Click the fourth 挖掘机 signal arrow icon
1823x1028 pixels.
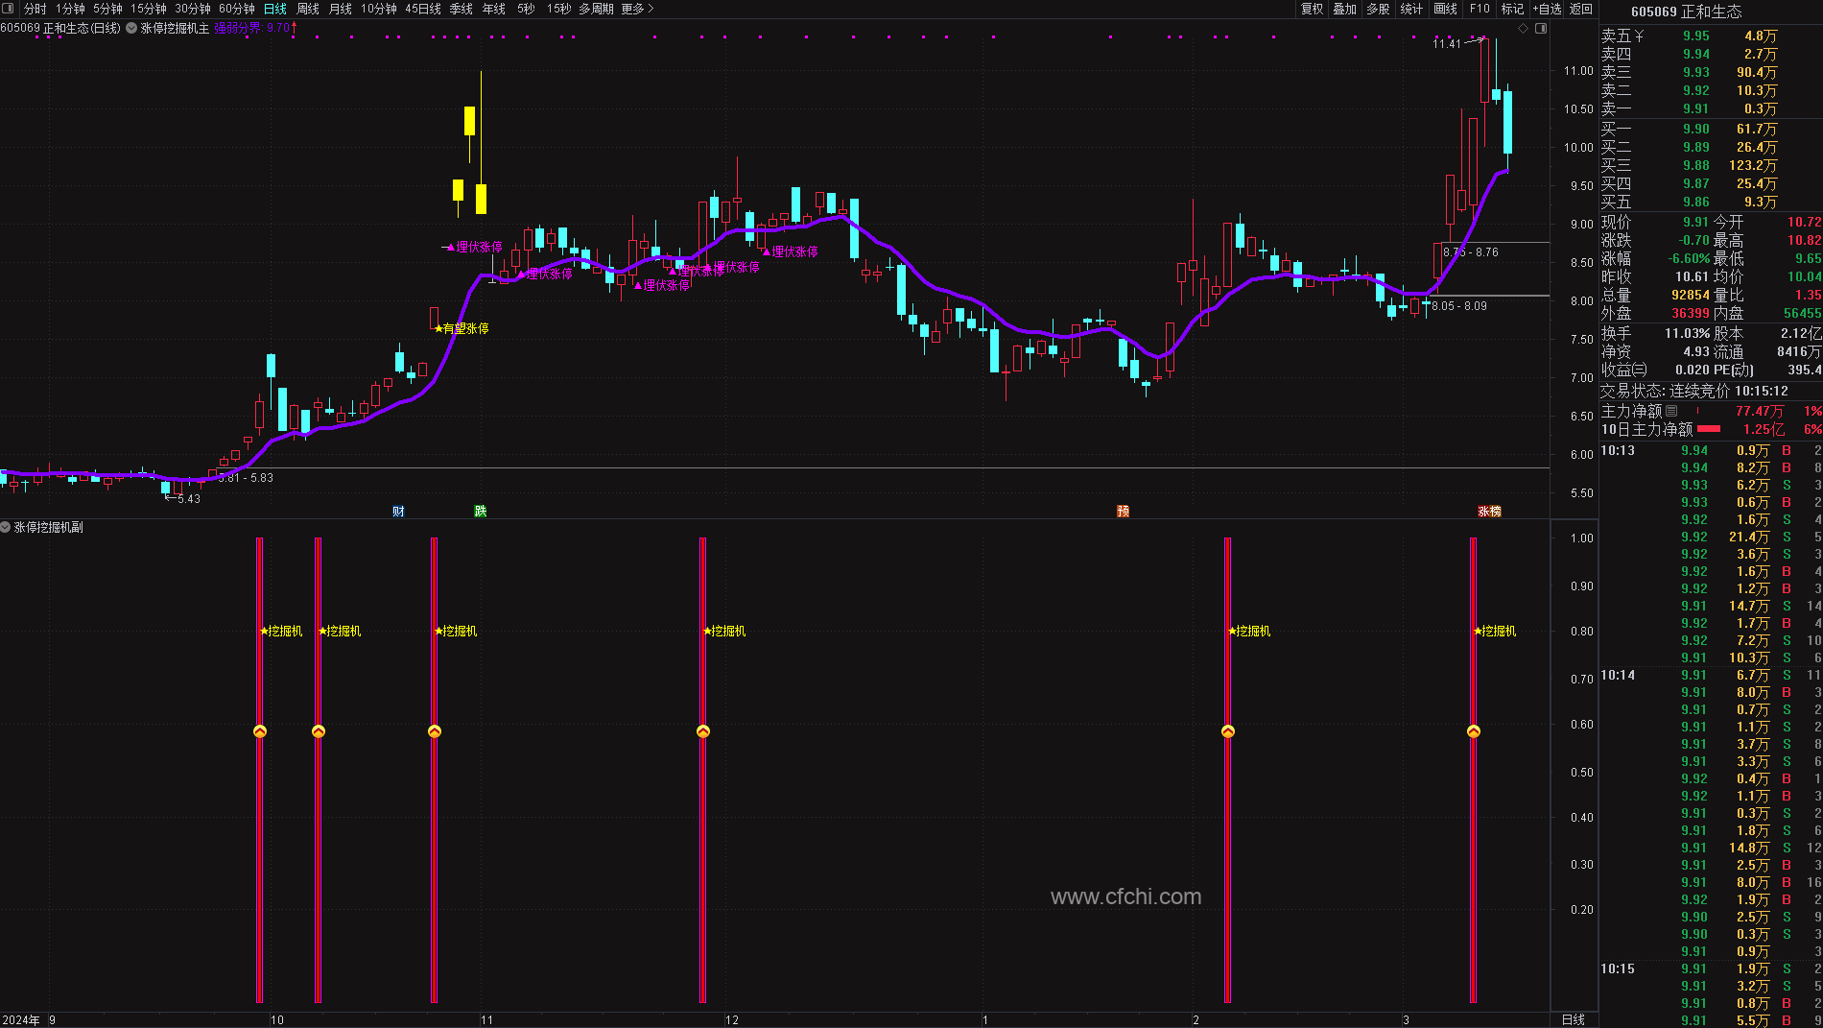pyautogui.click(x=703, y=731)
